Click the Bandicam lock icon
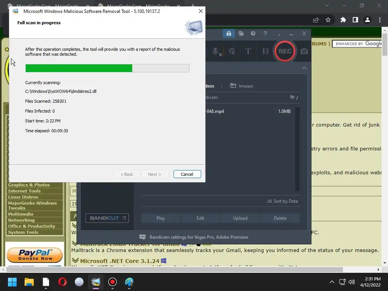 coord(228,33)
